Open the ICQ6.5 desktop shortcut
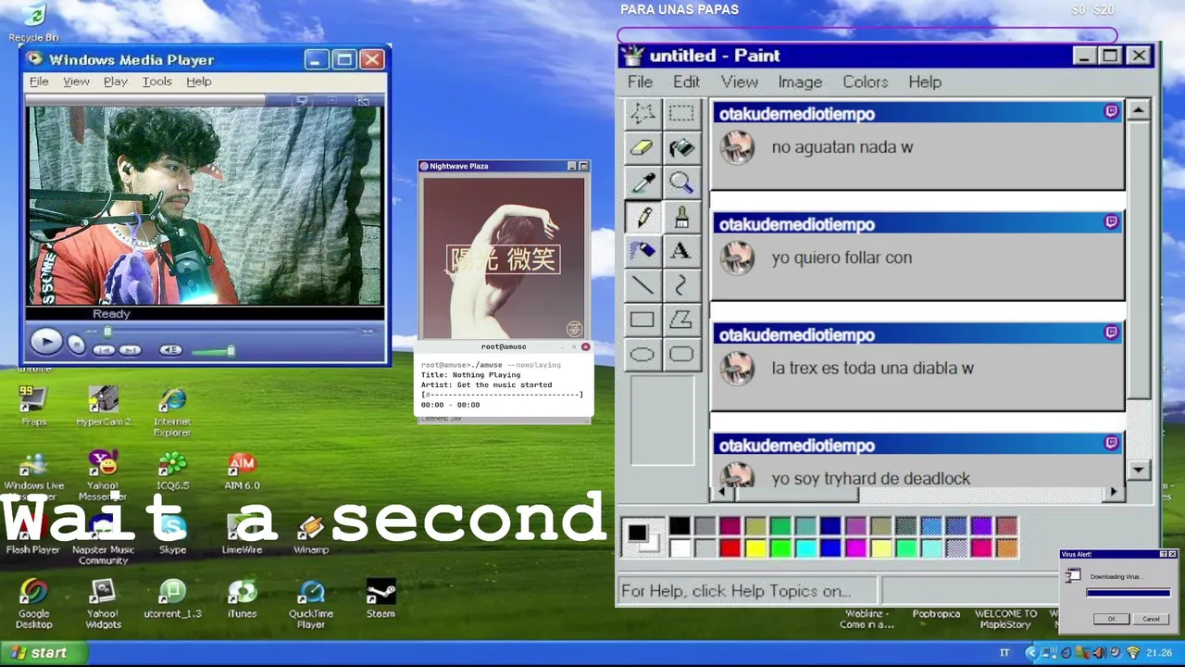 click(x=172, y=471)
